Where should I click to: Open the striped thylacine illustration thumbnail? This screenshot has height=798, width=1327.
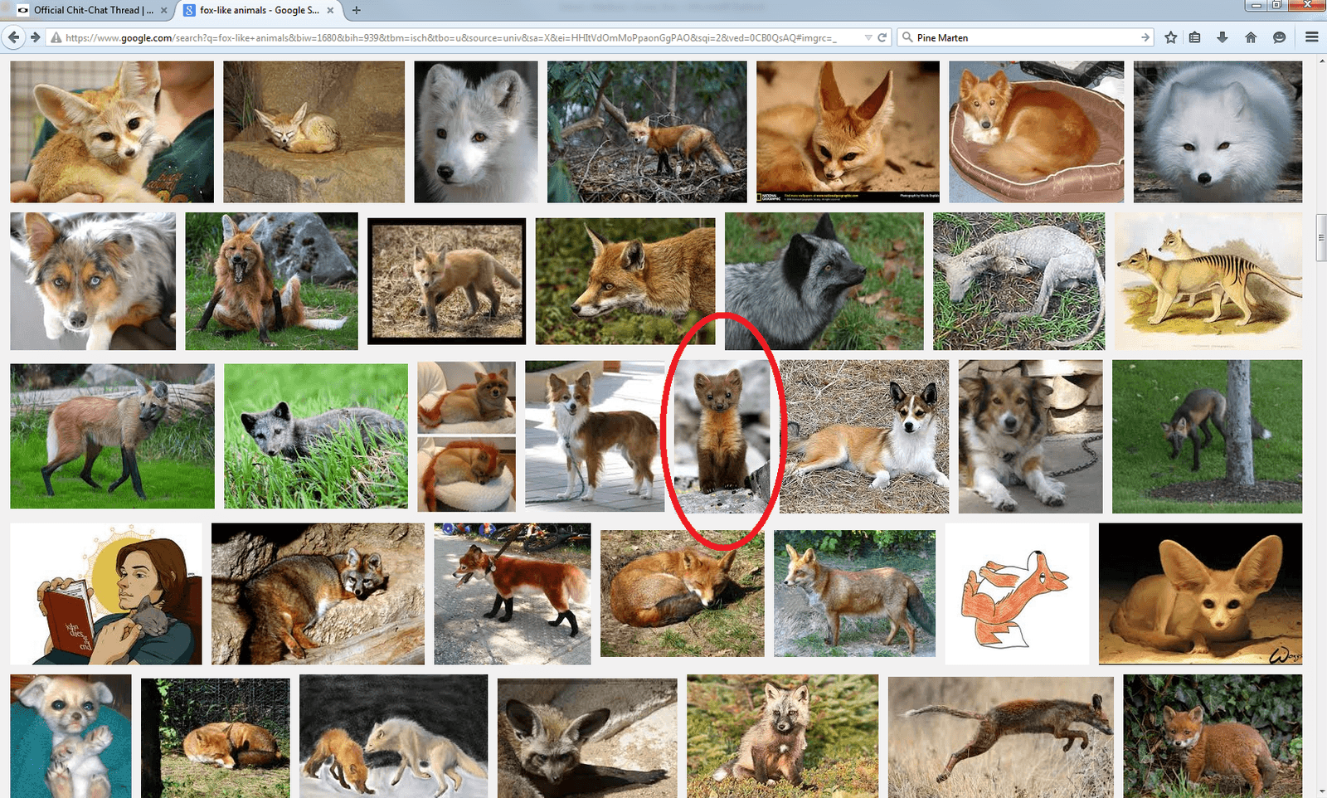click(1208, 280)
